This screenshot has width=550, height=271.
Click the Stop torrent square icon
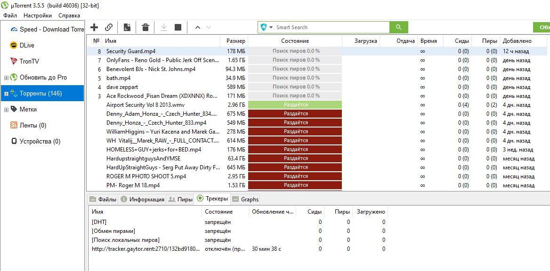178,27
